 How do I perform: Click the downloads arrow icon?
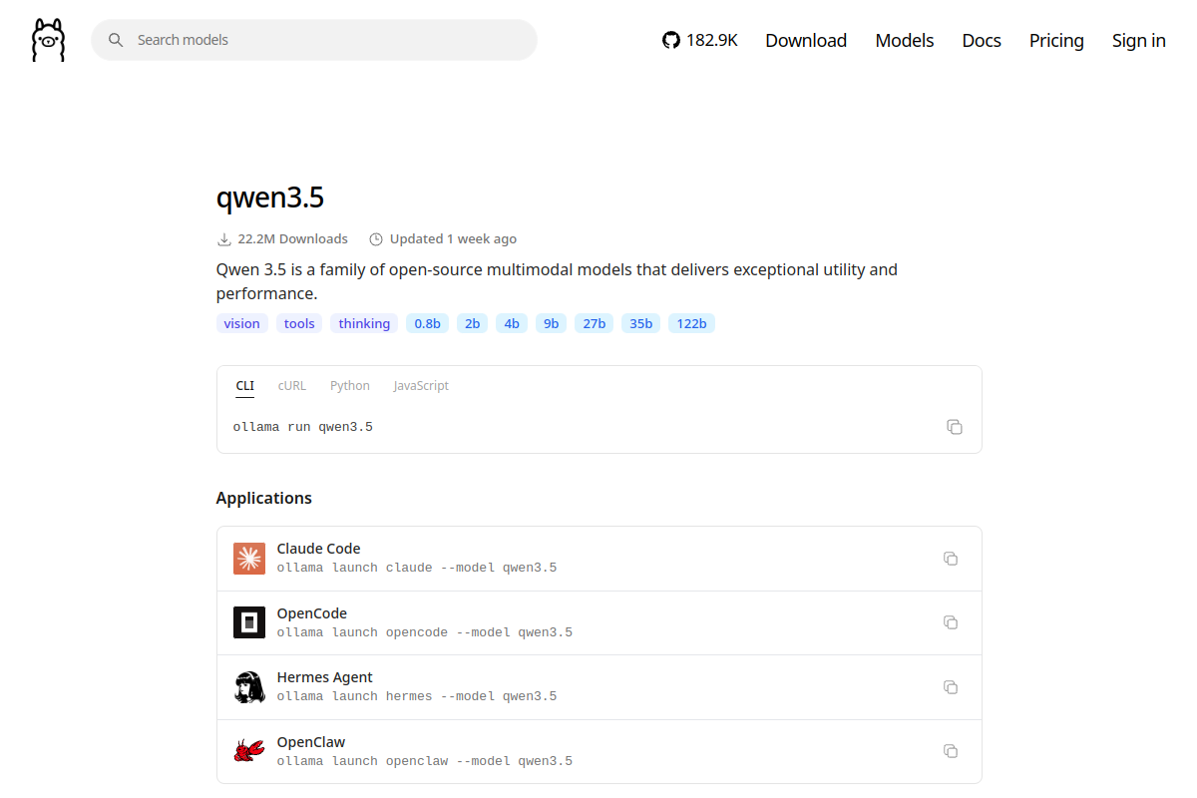point(224,239)
